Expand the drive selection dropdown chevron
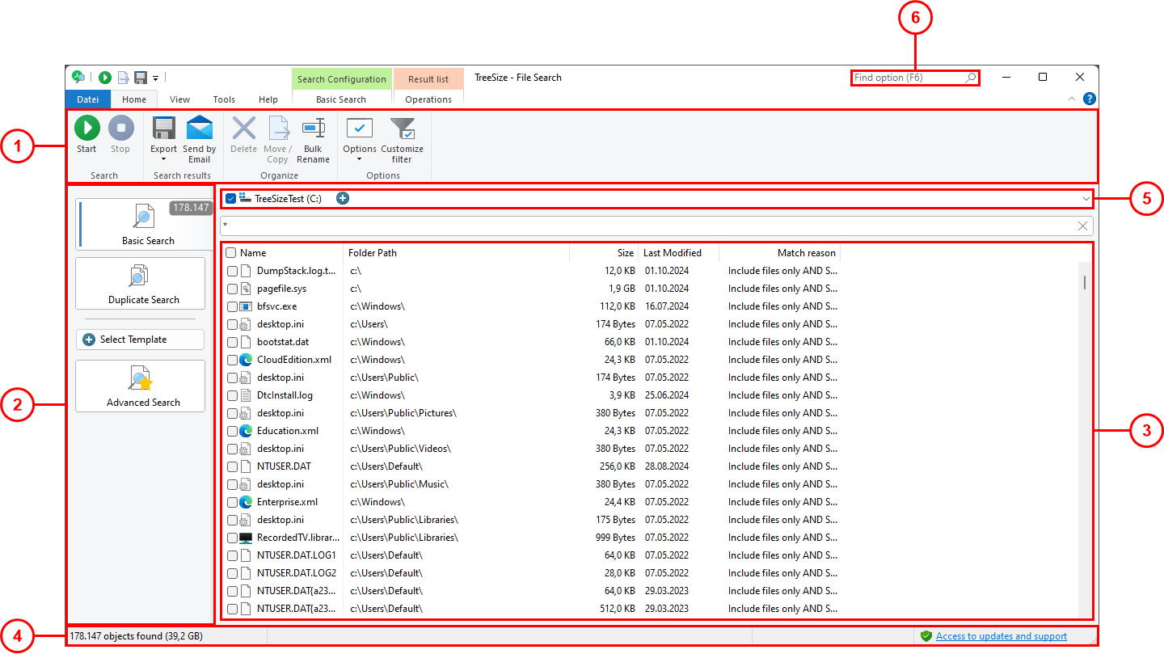This screenshot has height=654, width=1164. (x=1086, y=198)
